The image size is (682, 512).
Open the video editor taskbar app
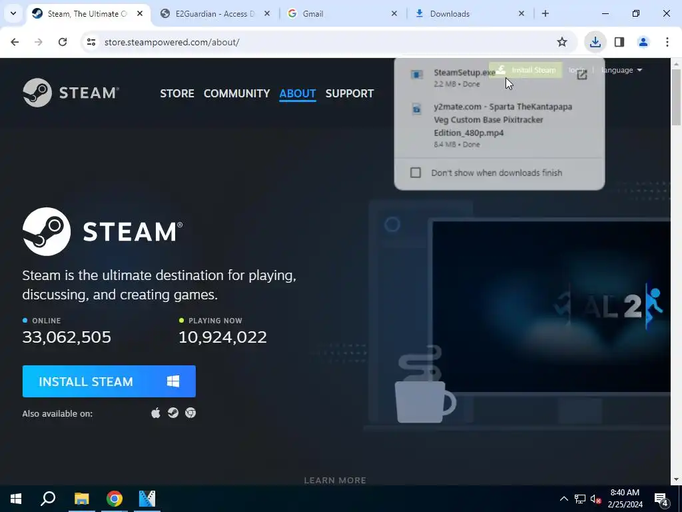coord(147,499)
